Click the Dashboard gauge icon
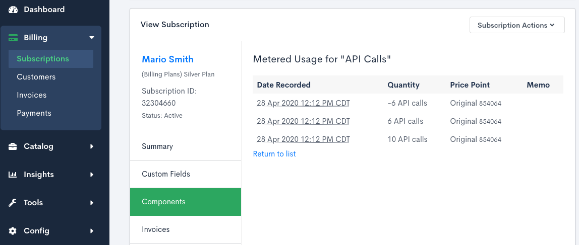579x245 pixels. pyautogui.click(x=13, y=10)
